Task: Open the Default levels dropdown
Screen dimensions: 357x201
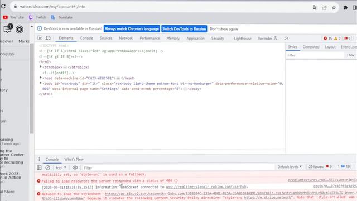Action: tap(290, 167)
